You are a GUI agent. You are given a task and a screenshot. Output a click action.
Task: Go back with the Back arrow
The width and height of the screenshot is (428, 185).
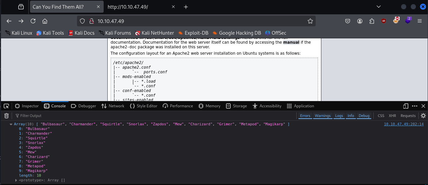tap(9, 21)
